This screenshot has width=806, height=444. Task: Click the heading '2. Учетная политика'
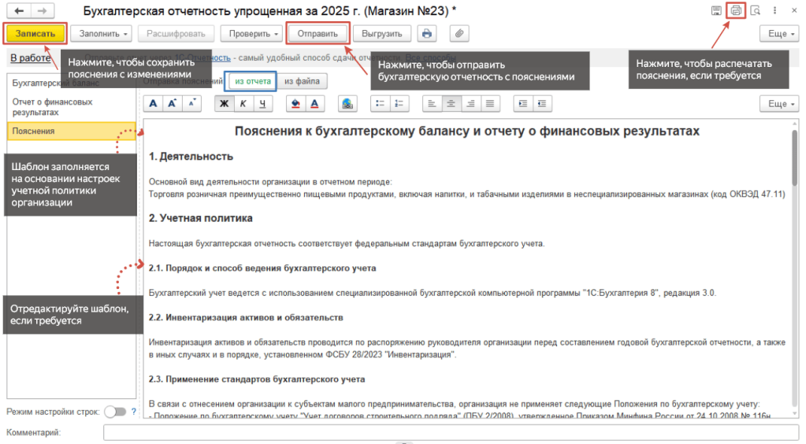[x=200, y=218]
